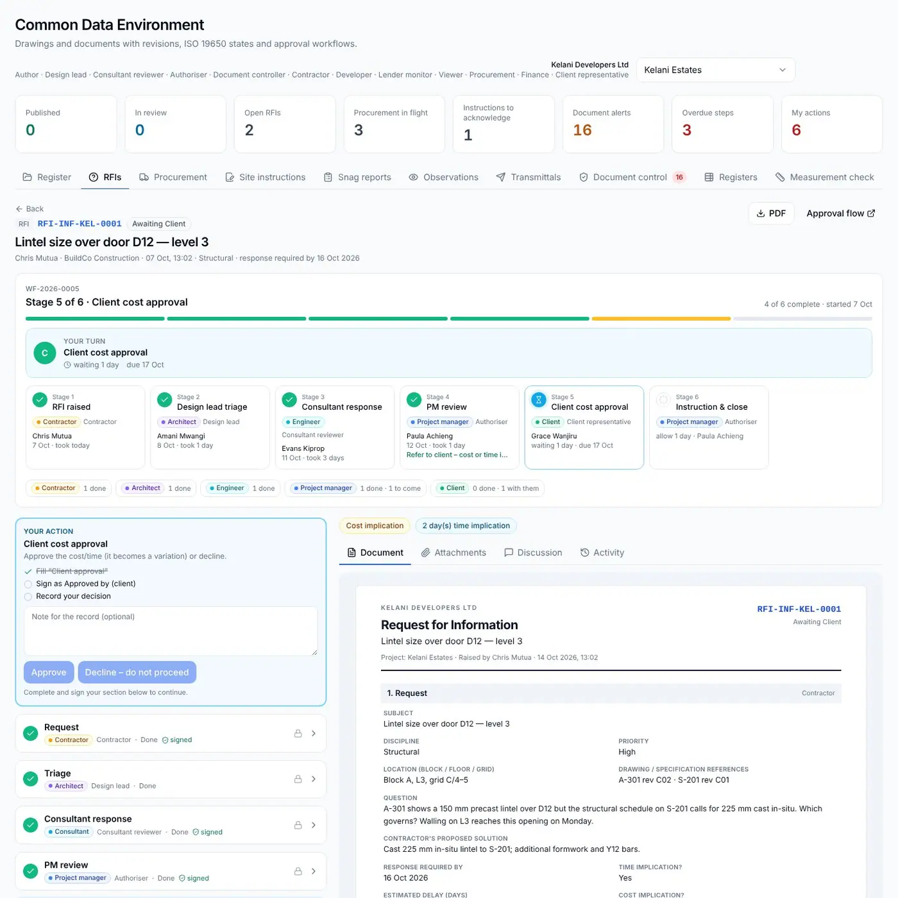Open the Activity tab
This screenshot has width=898, height=898.
(602, 553)
